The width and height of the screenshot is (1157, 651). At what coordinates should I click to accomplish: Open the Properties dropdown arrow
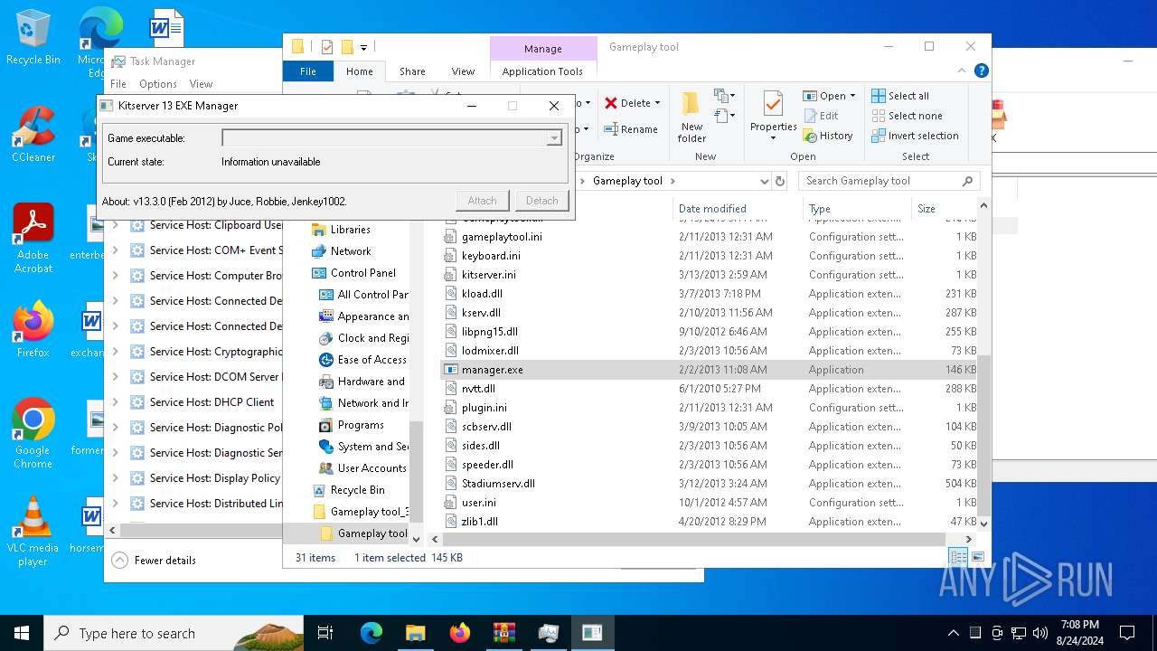point(773,138)
